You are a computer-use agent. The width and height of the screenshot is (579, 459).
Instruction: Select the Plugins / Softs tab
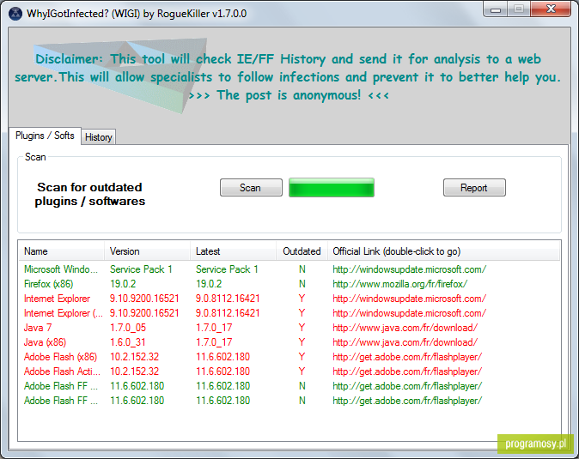click(x=45, y=136)
